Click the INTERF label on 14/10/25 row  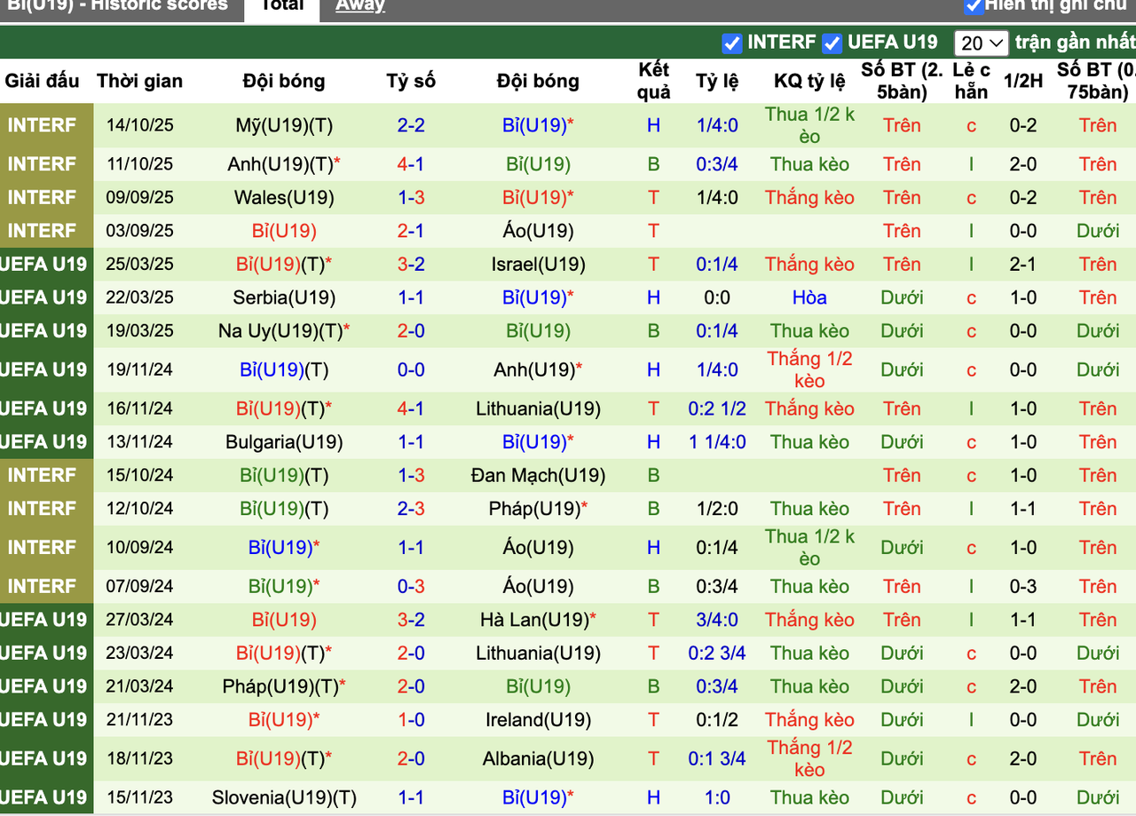(42, 125)
